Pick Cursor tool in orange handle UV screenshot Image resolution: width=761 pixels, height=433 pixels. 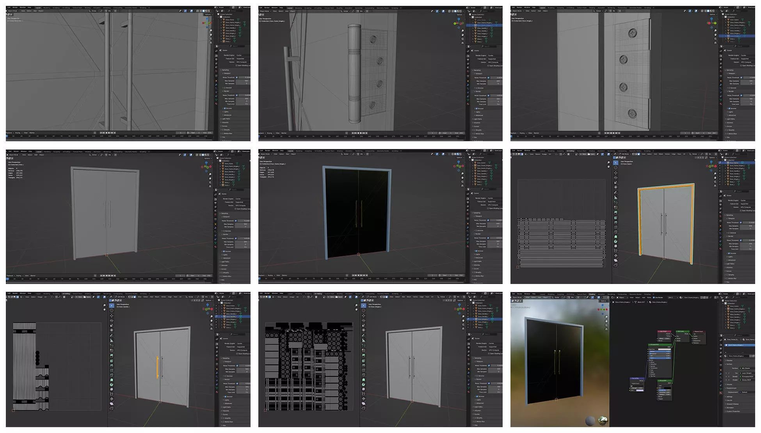click(x=112, y=311)
